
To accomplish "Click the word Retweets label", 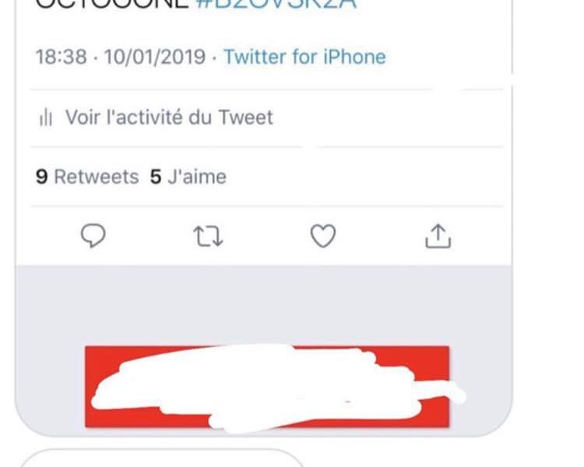I will click(97, 177).
